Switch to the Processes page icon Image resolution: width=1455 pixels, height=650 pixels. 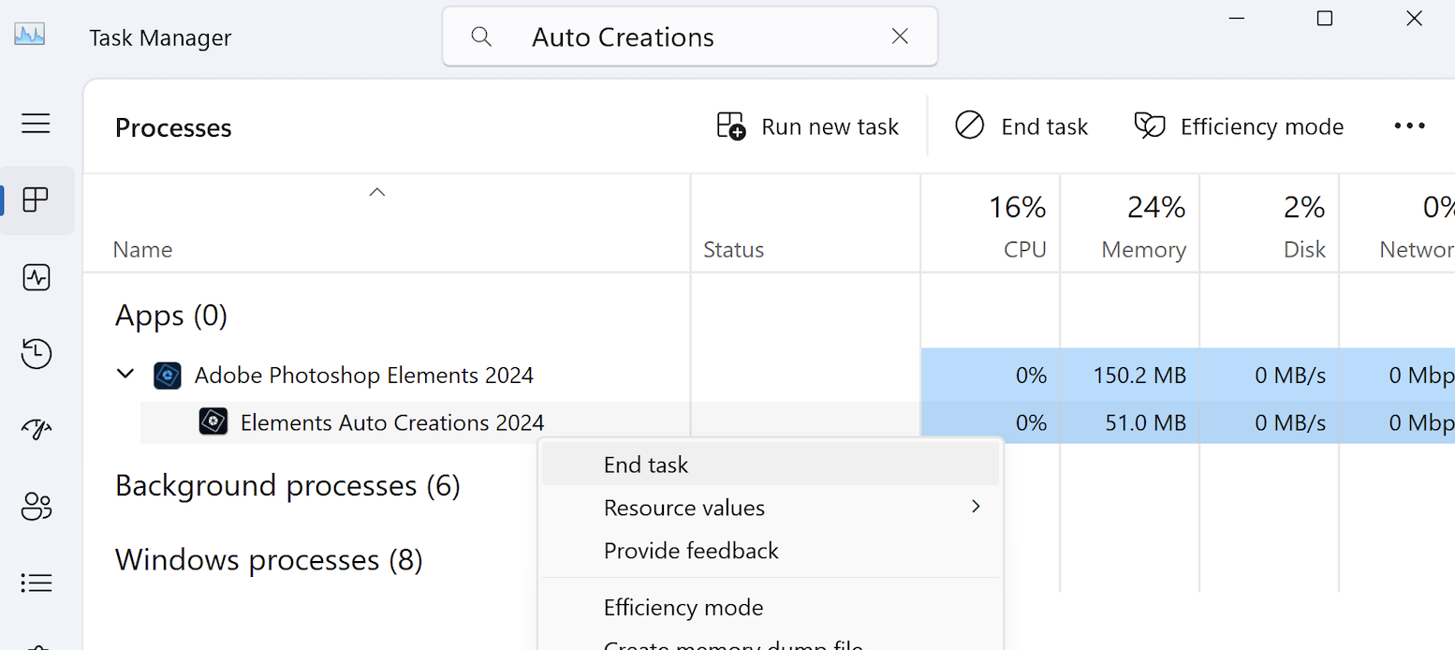(x=36, y=199)
